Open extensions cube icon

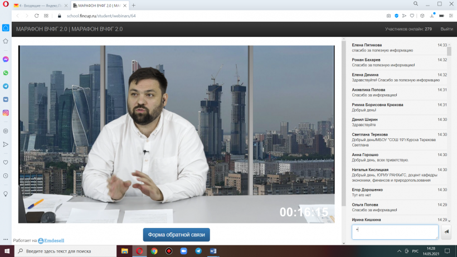click(422, 16)
